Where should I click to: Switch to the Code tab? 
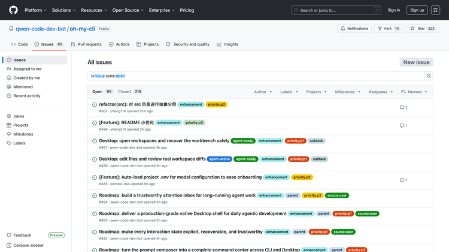(x=20, y=44)
